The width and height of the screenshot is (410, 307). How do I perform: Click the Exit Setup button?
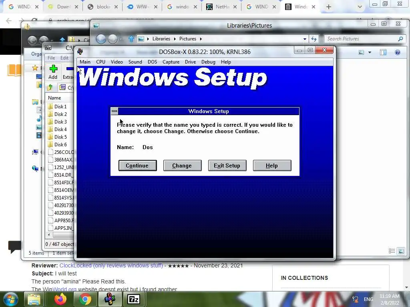coord(227,165)
